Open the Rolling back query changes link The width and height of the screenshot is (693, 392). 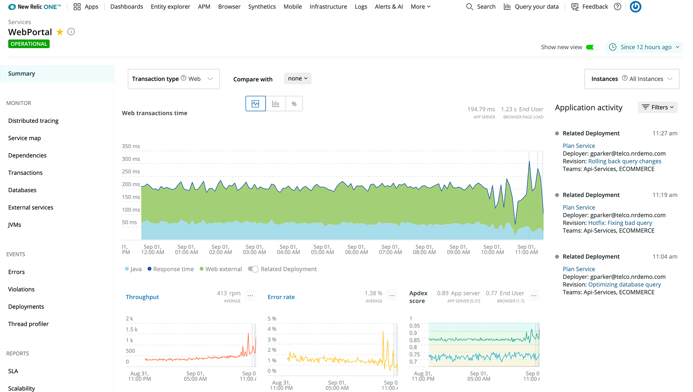624,161
